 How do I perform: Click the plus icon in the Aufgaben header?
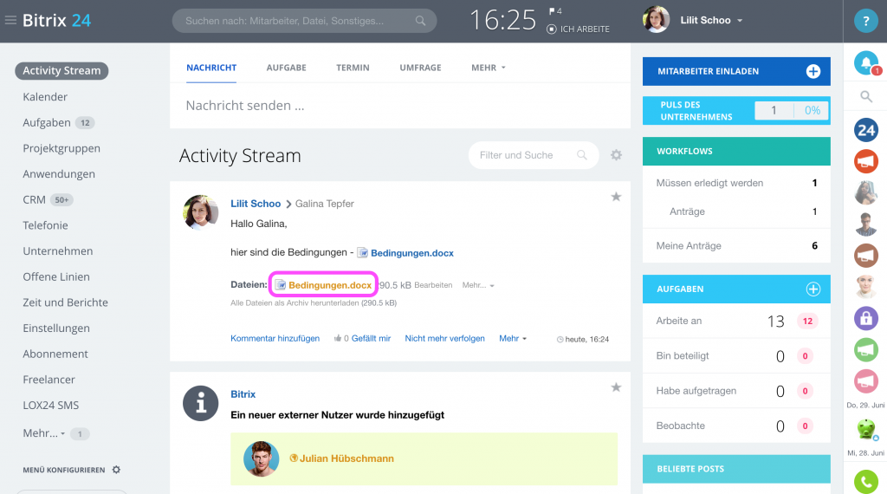pyautogui.click(x=813, y=289)
